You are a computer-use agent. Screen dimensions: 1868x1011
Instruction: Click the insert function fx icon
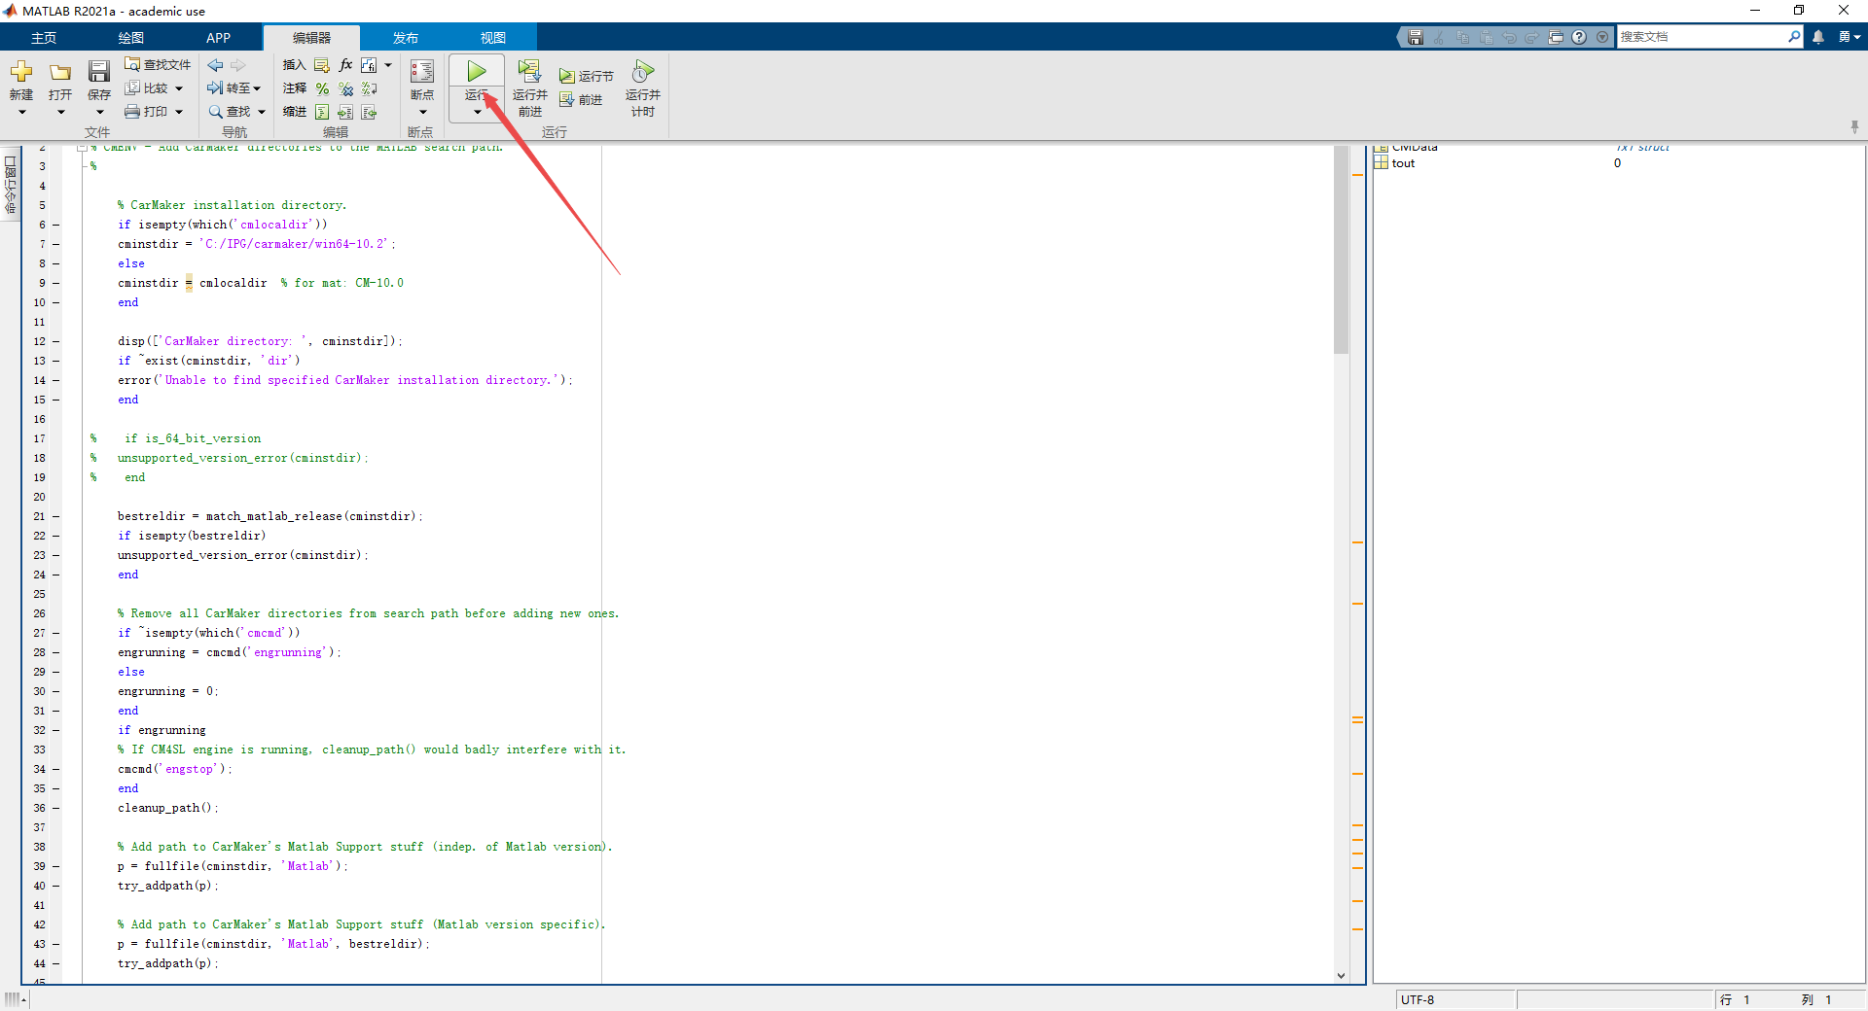click(x=346, y=65)
